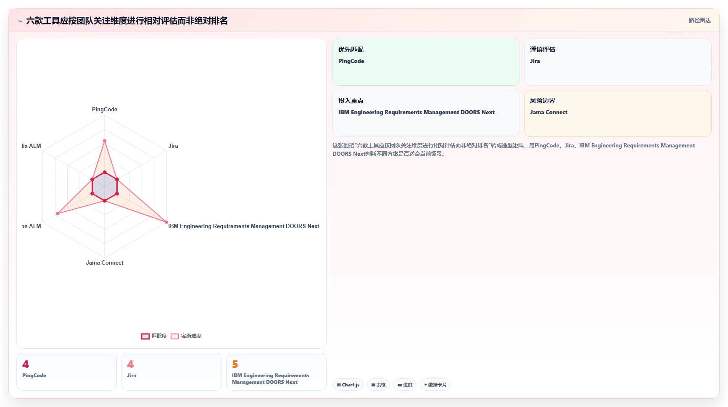Toggle the 实施难度 legend swatch
This screenshot has width=728, height=407.
click(175, 336)
